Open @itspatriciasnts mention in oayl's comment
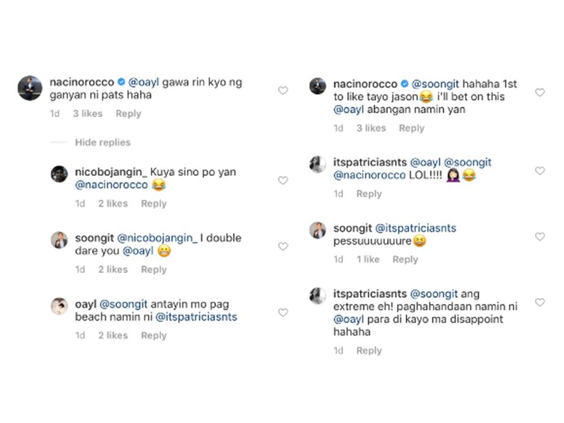This screenshot has width=564, height=423. click(x=196, y=317)
